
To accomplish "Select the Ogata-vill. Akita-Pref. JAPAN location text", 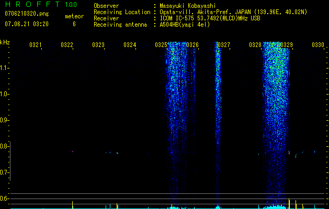I will coord(233,12).
